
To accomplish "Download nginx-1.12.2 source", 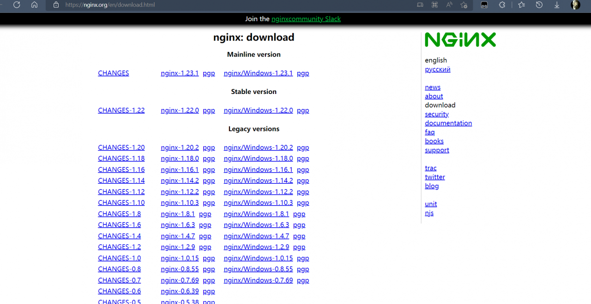I will click(180, 192).
